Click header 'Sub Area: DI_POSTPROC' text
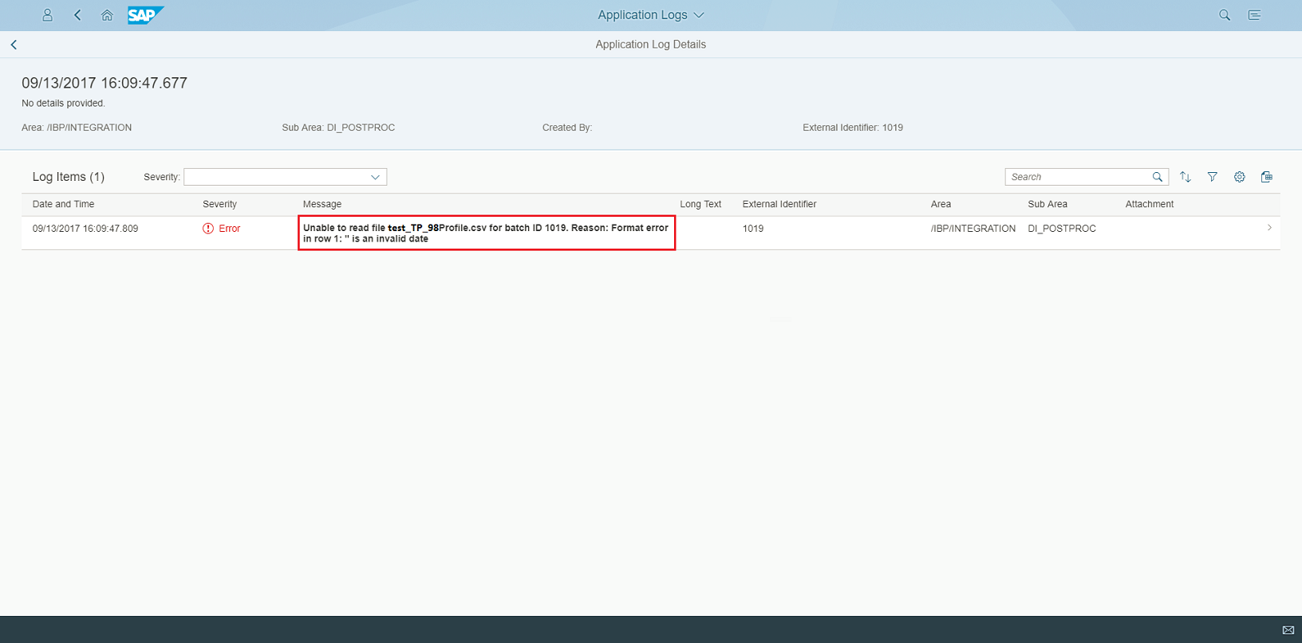This screenshot has height=643, width=1302. coord(338,127)
